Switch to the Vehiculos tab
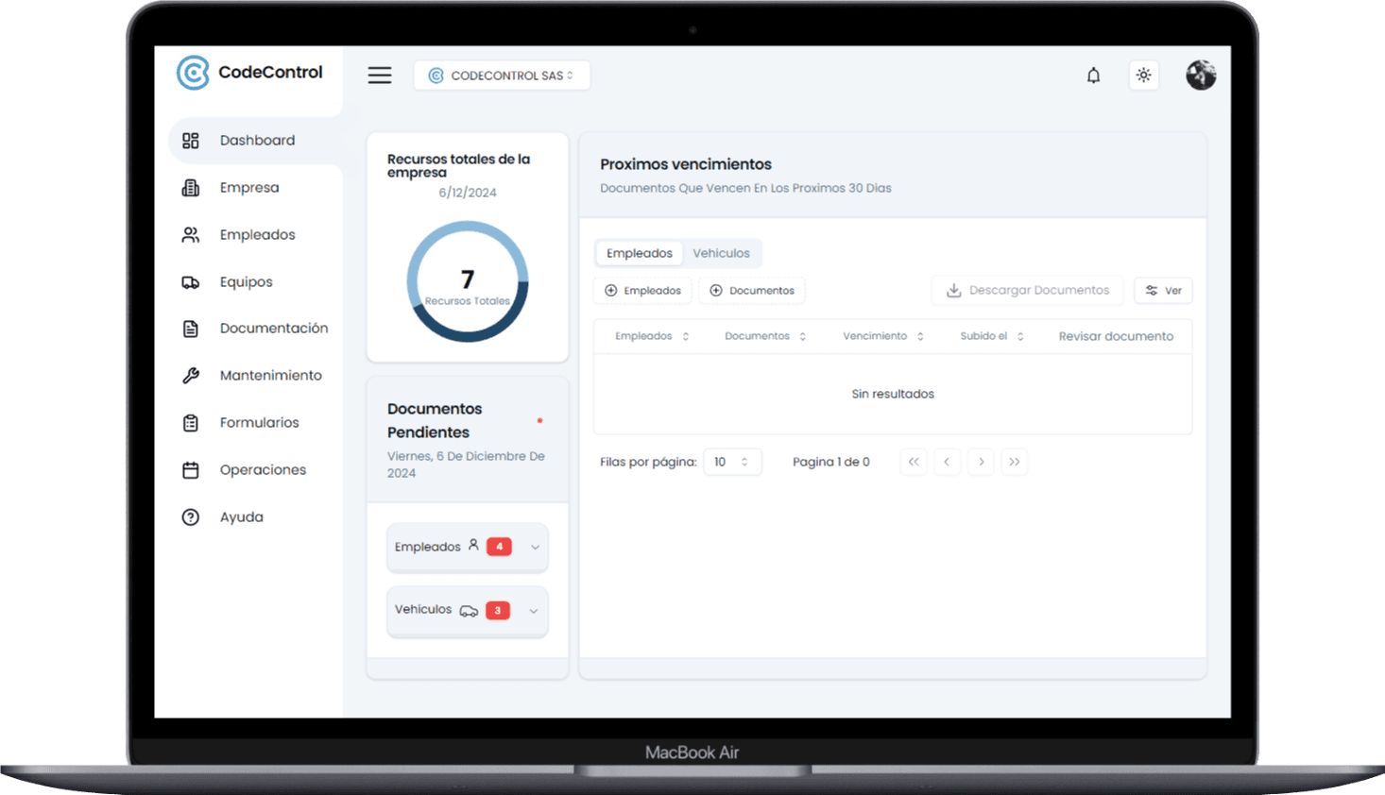The height and width of the screenshot is (795, 1385). click(x=721, y=253)
